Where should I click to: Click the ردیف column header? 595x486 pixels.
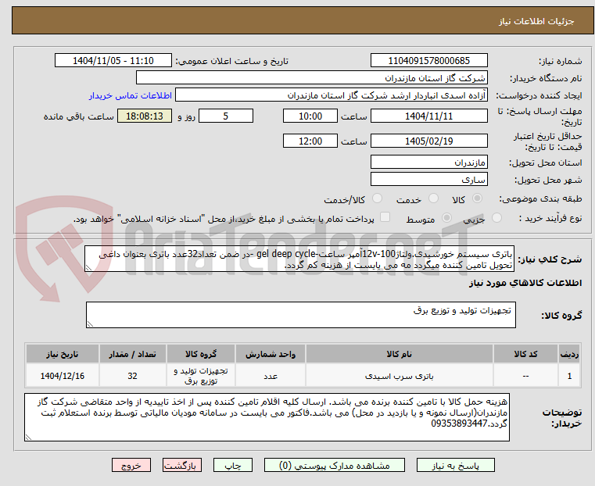pyautogui.click(x=569, y=354)
